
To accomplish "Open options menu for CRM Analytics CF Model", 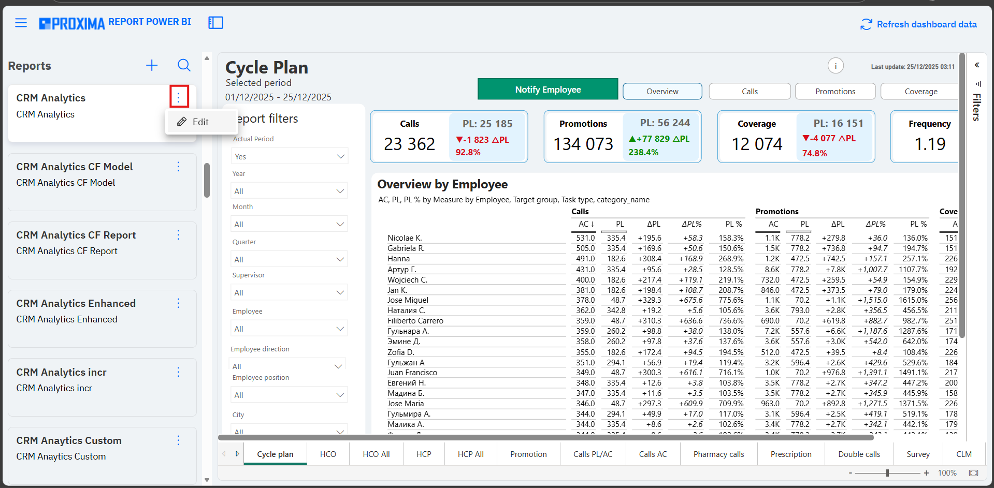I will (x=179, y=167).
